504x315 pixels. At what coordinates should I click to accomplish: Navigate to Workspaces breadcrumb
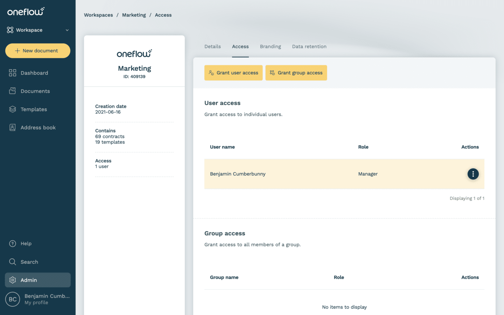click(98, 15)
